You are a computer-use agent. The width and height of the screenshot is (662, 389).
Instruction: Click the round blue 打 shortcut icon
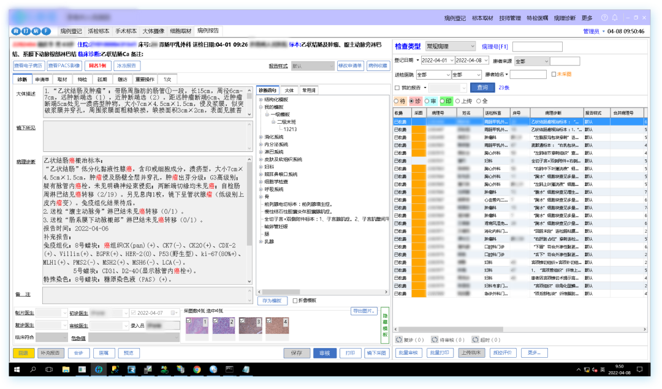pos(26,31)
